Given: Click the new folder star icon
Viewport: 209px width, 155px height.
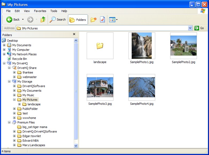Looking at the screenshot, I should pos(93,20).
